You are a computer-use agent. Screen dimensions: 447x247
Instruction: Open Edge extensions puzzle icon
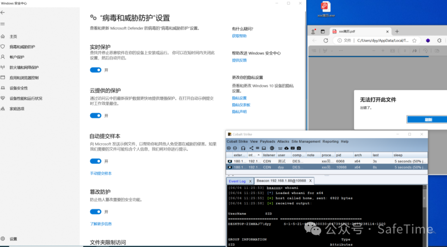pos(439,41)
